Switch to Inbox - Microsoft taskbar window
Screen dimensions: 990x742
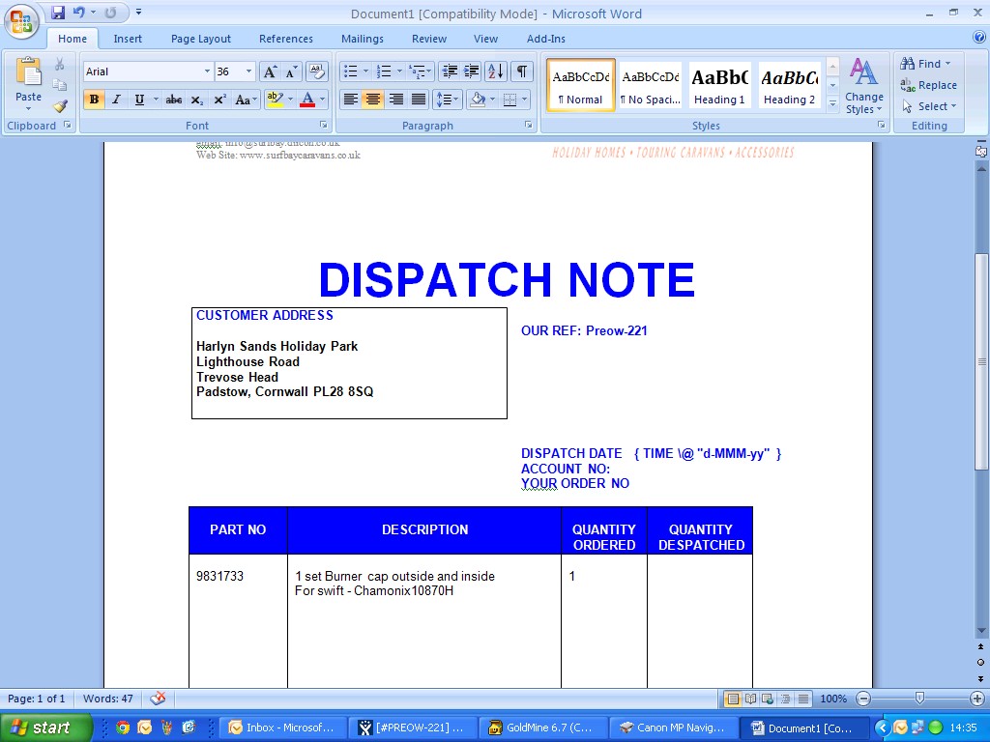[283, 728]
